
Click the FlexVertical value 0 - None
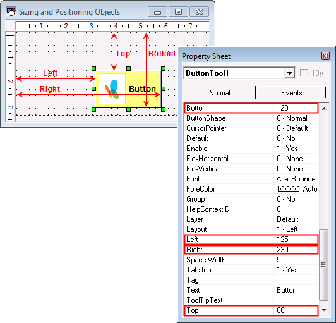coord(290,169)
